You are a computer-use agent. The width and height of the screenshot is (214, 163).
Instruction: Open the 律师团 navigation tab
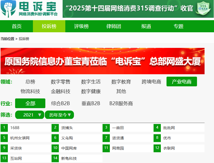click(x=114, y=26)
